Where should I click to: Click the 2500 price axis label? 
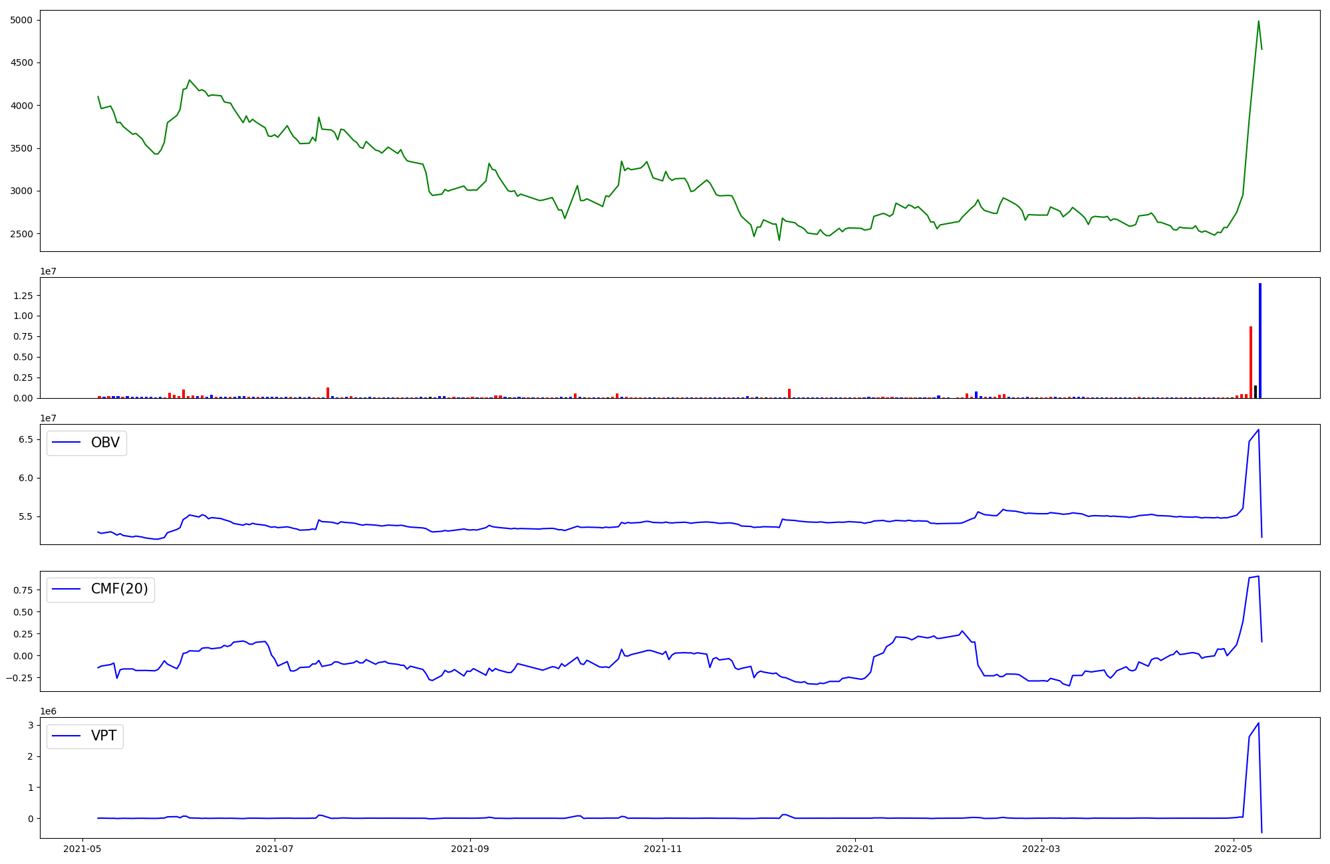(21, 234)
